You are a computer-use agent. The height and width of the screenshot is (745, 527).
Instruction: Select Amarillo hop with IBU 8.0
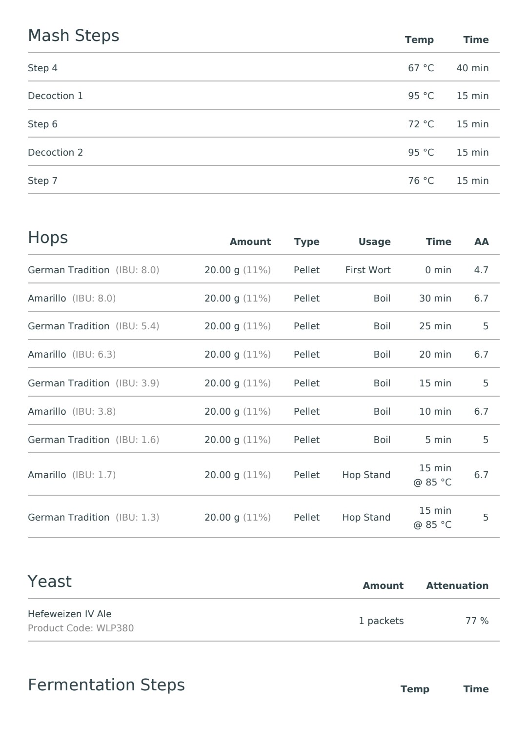coord(263,298)
